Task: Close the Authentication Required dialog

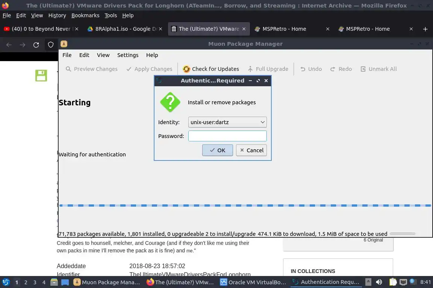Action: [266, 81]
